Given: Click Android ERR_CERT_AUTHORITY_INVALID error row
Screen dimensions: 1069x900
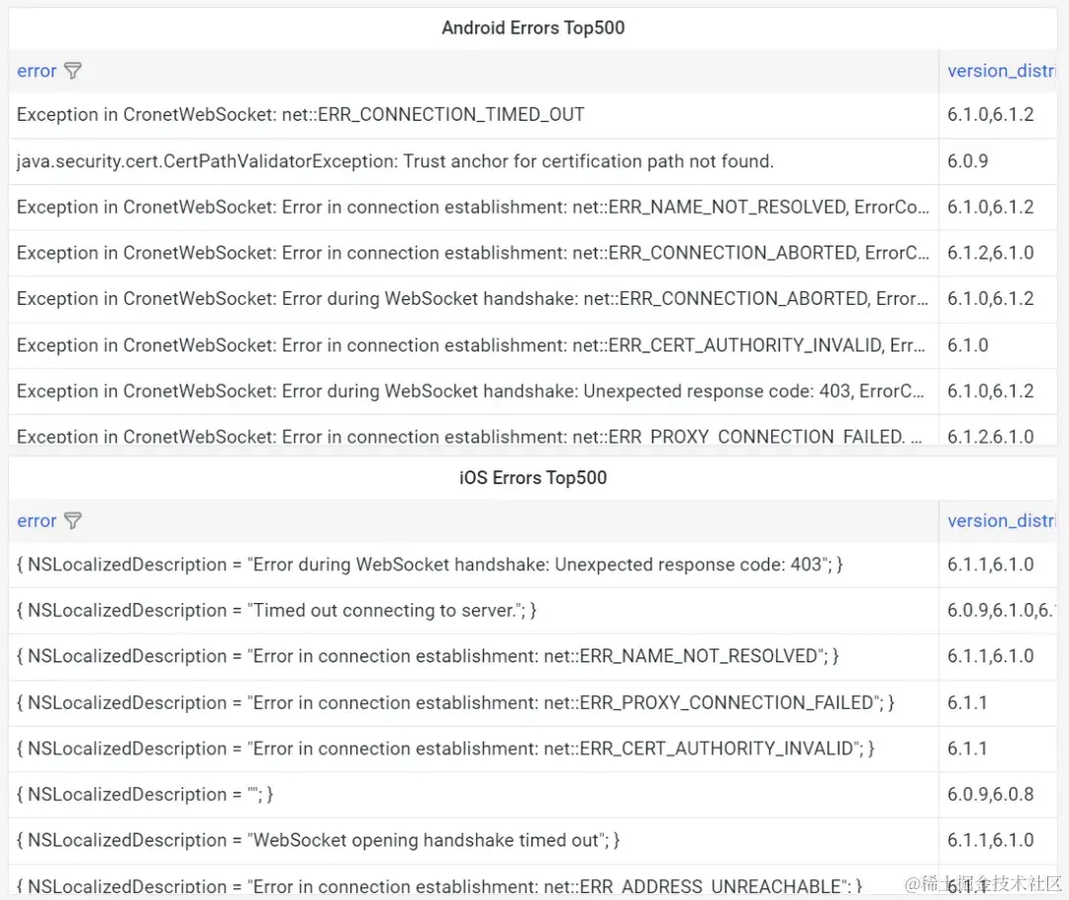Looking at the screenshot, I should [473, 345].
